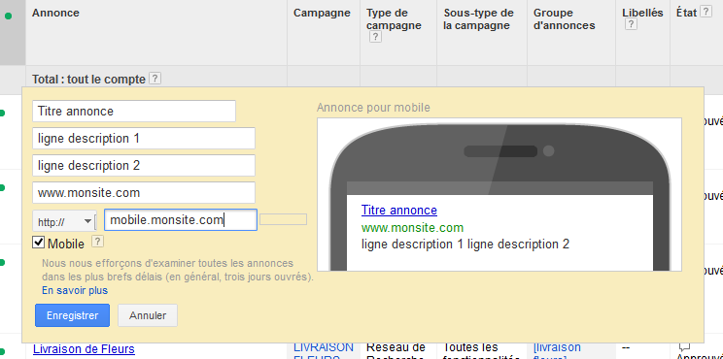Click help icon beside Total tout le compte
The height and width of the screenshot is (359, 723).
point(155,79)
